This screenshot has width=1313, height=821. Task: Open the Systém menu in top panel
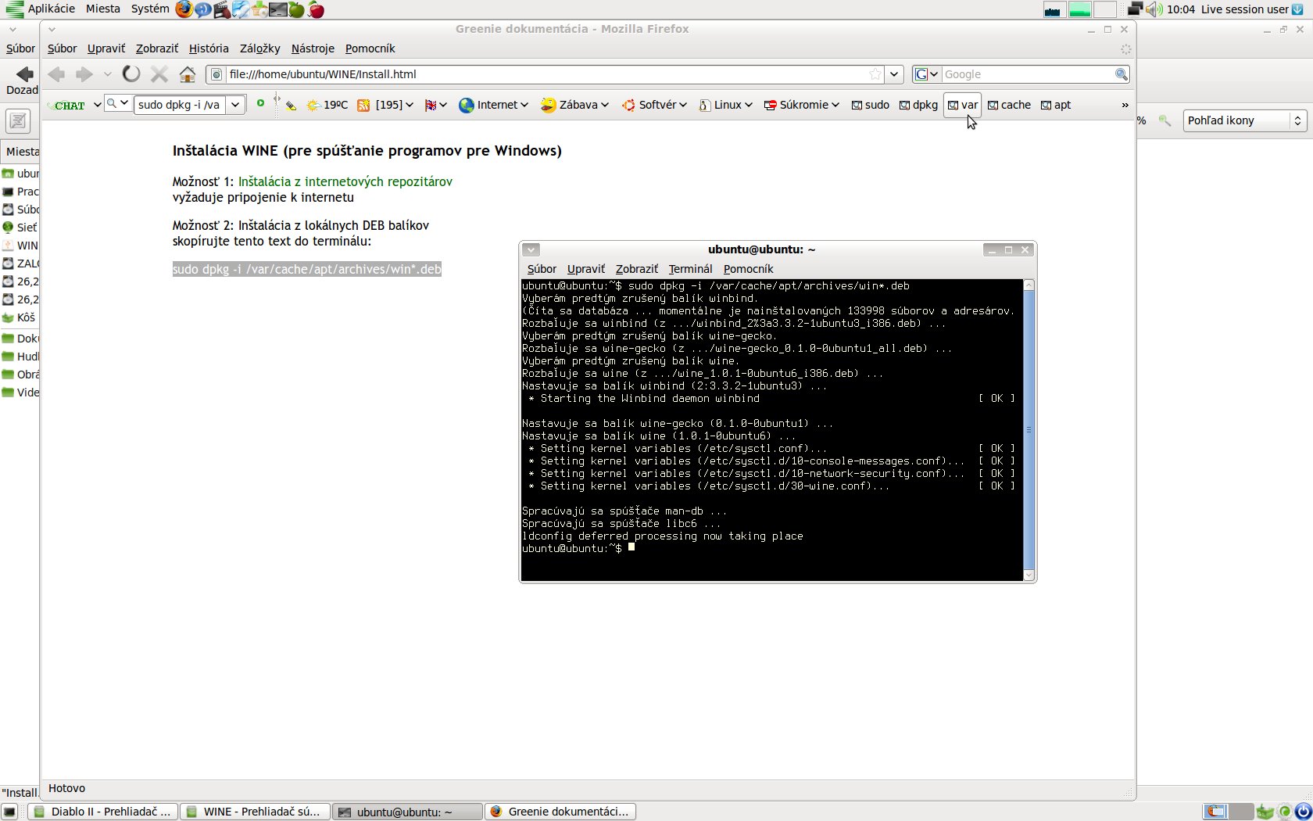tap(150, 9)
